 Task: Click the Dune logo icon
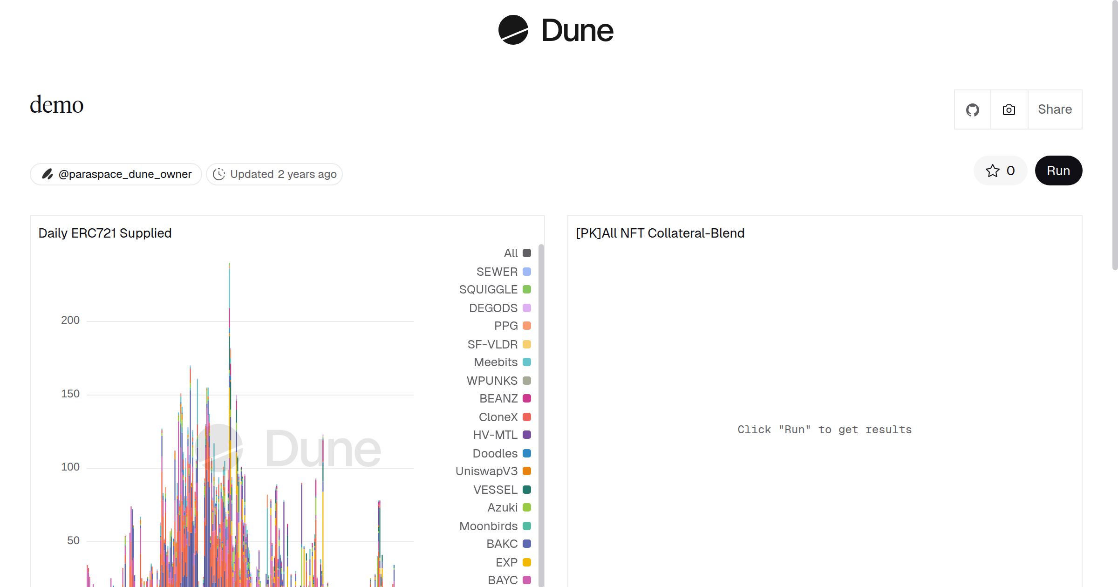coord(513,30)
